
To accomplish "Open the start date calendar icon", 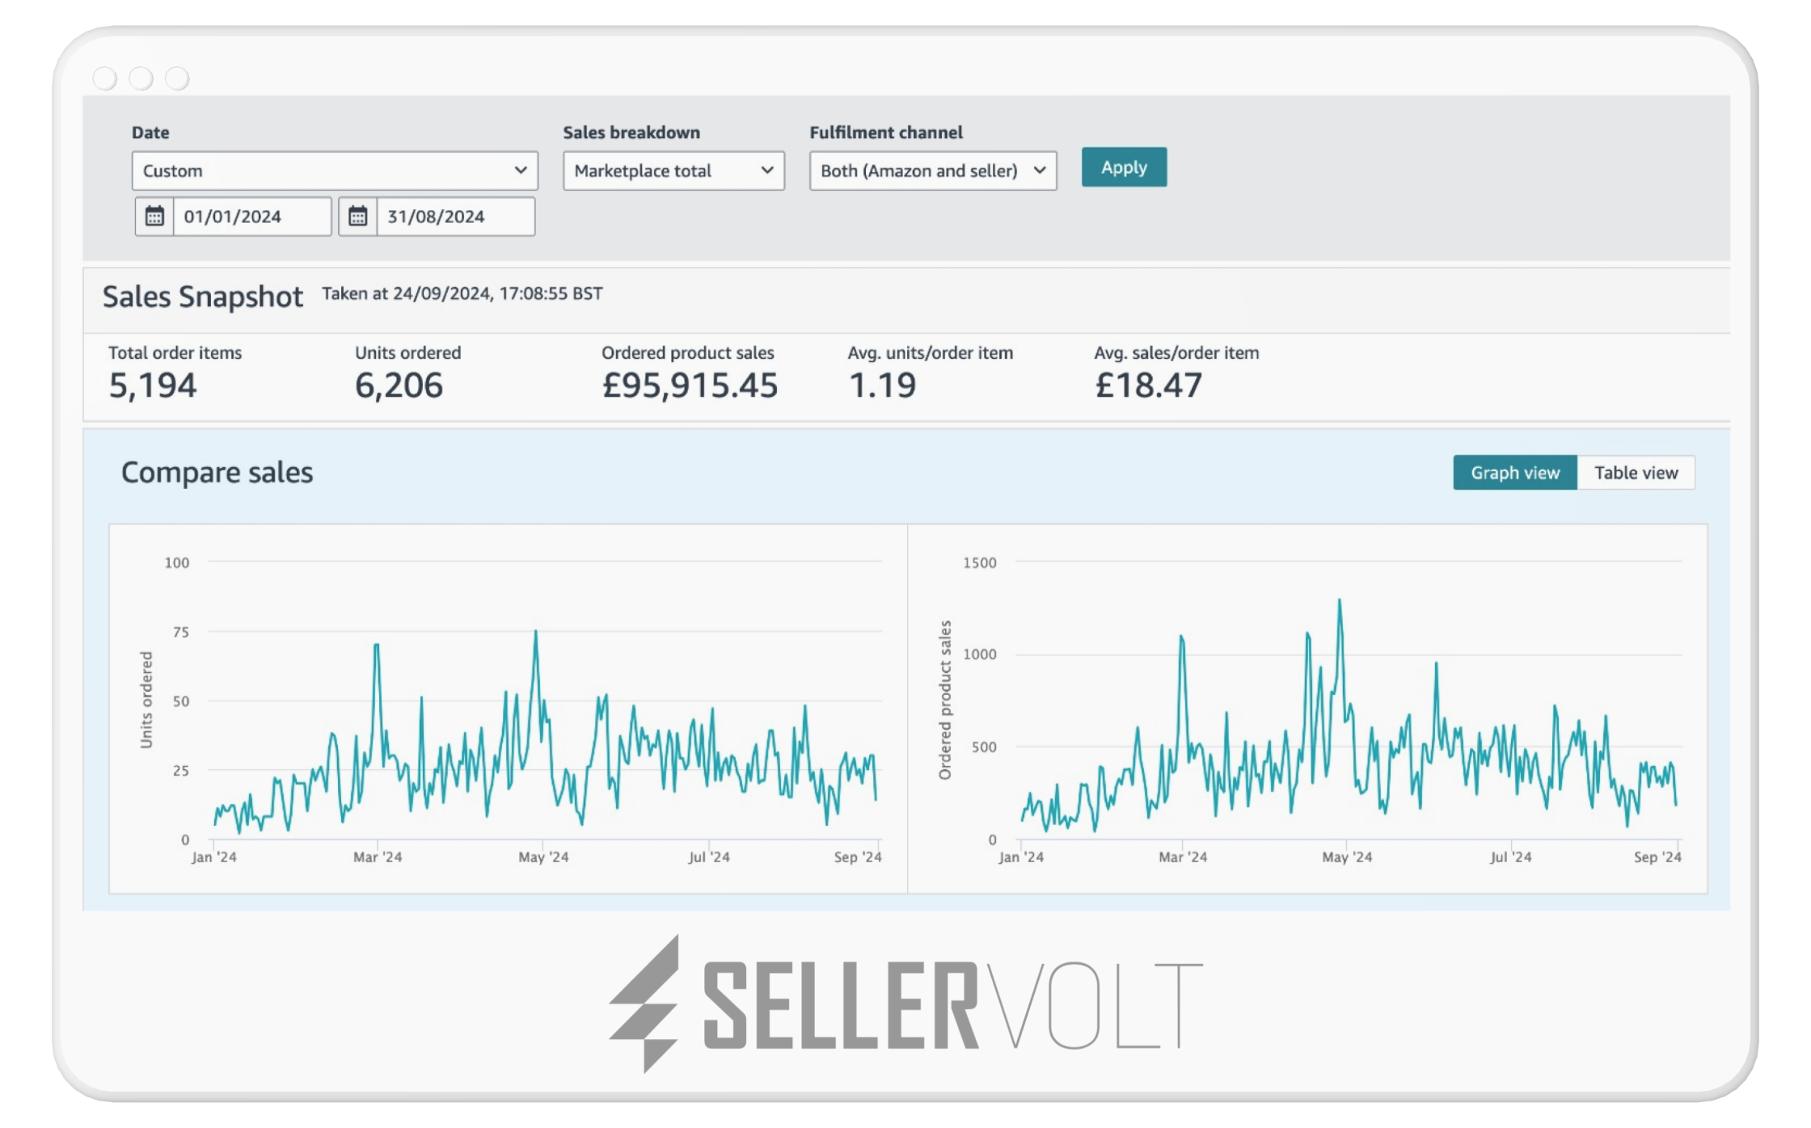I will 154,217.
